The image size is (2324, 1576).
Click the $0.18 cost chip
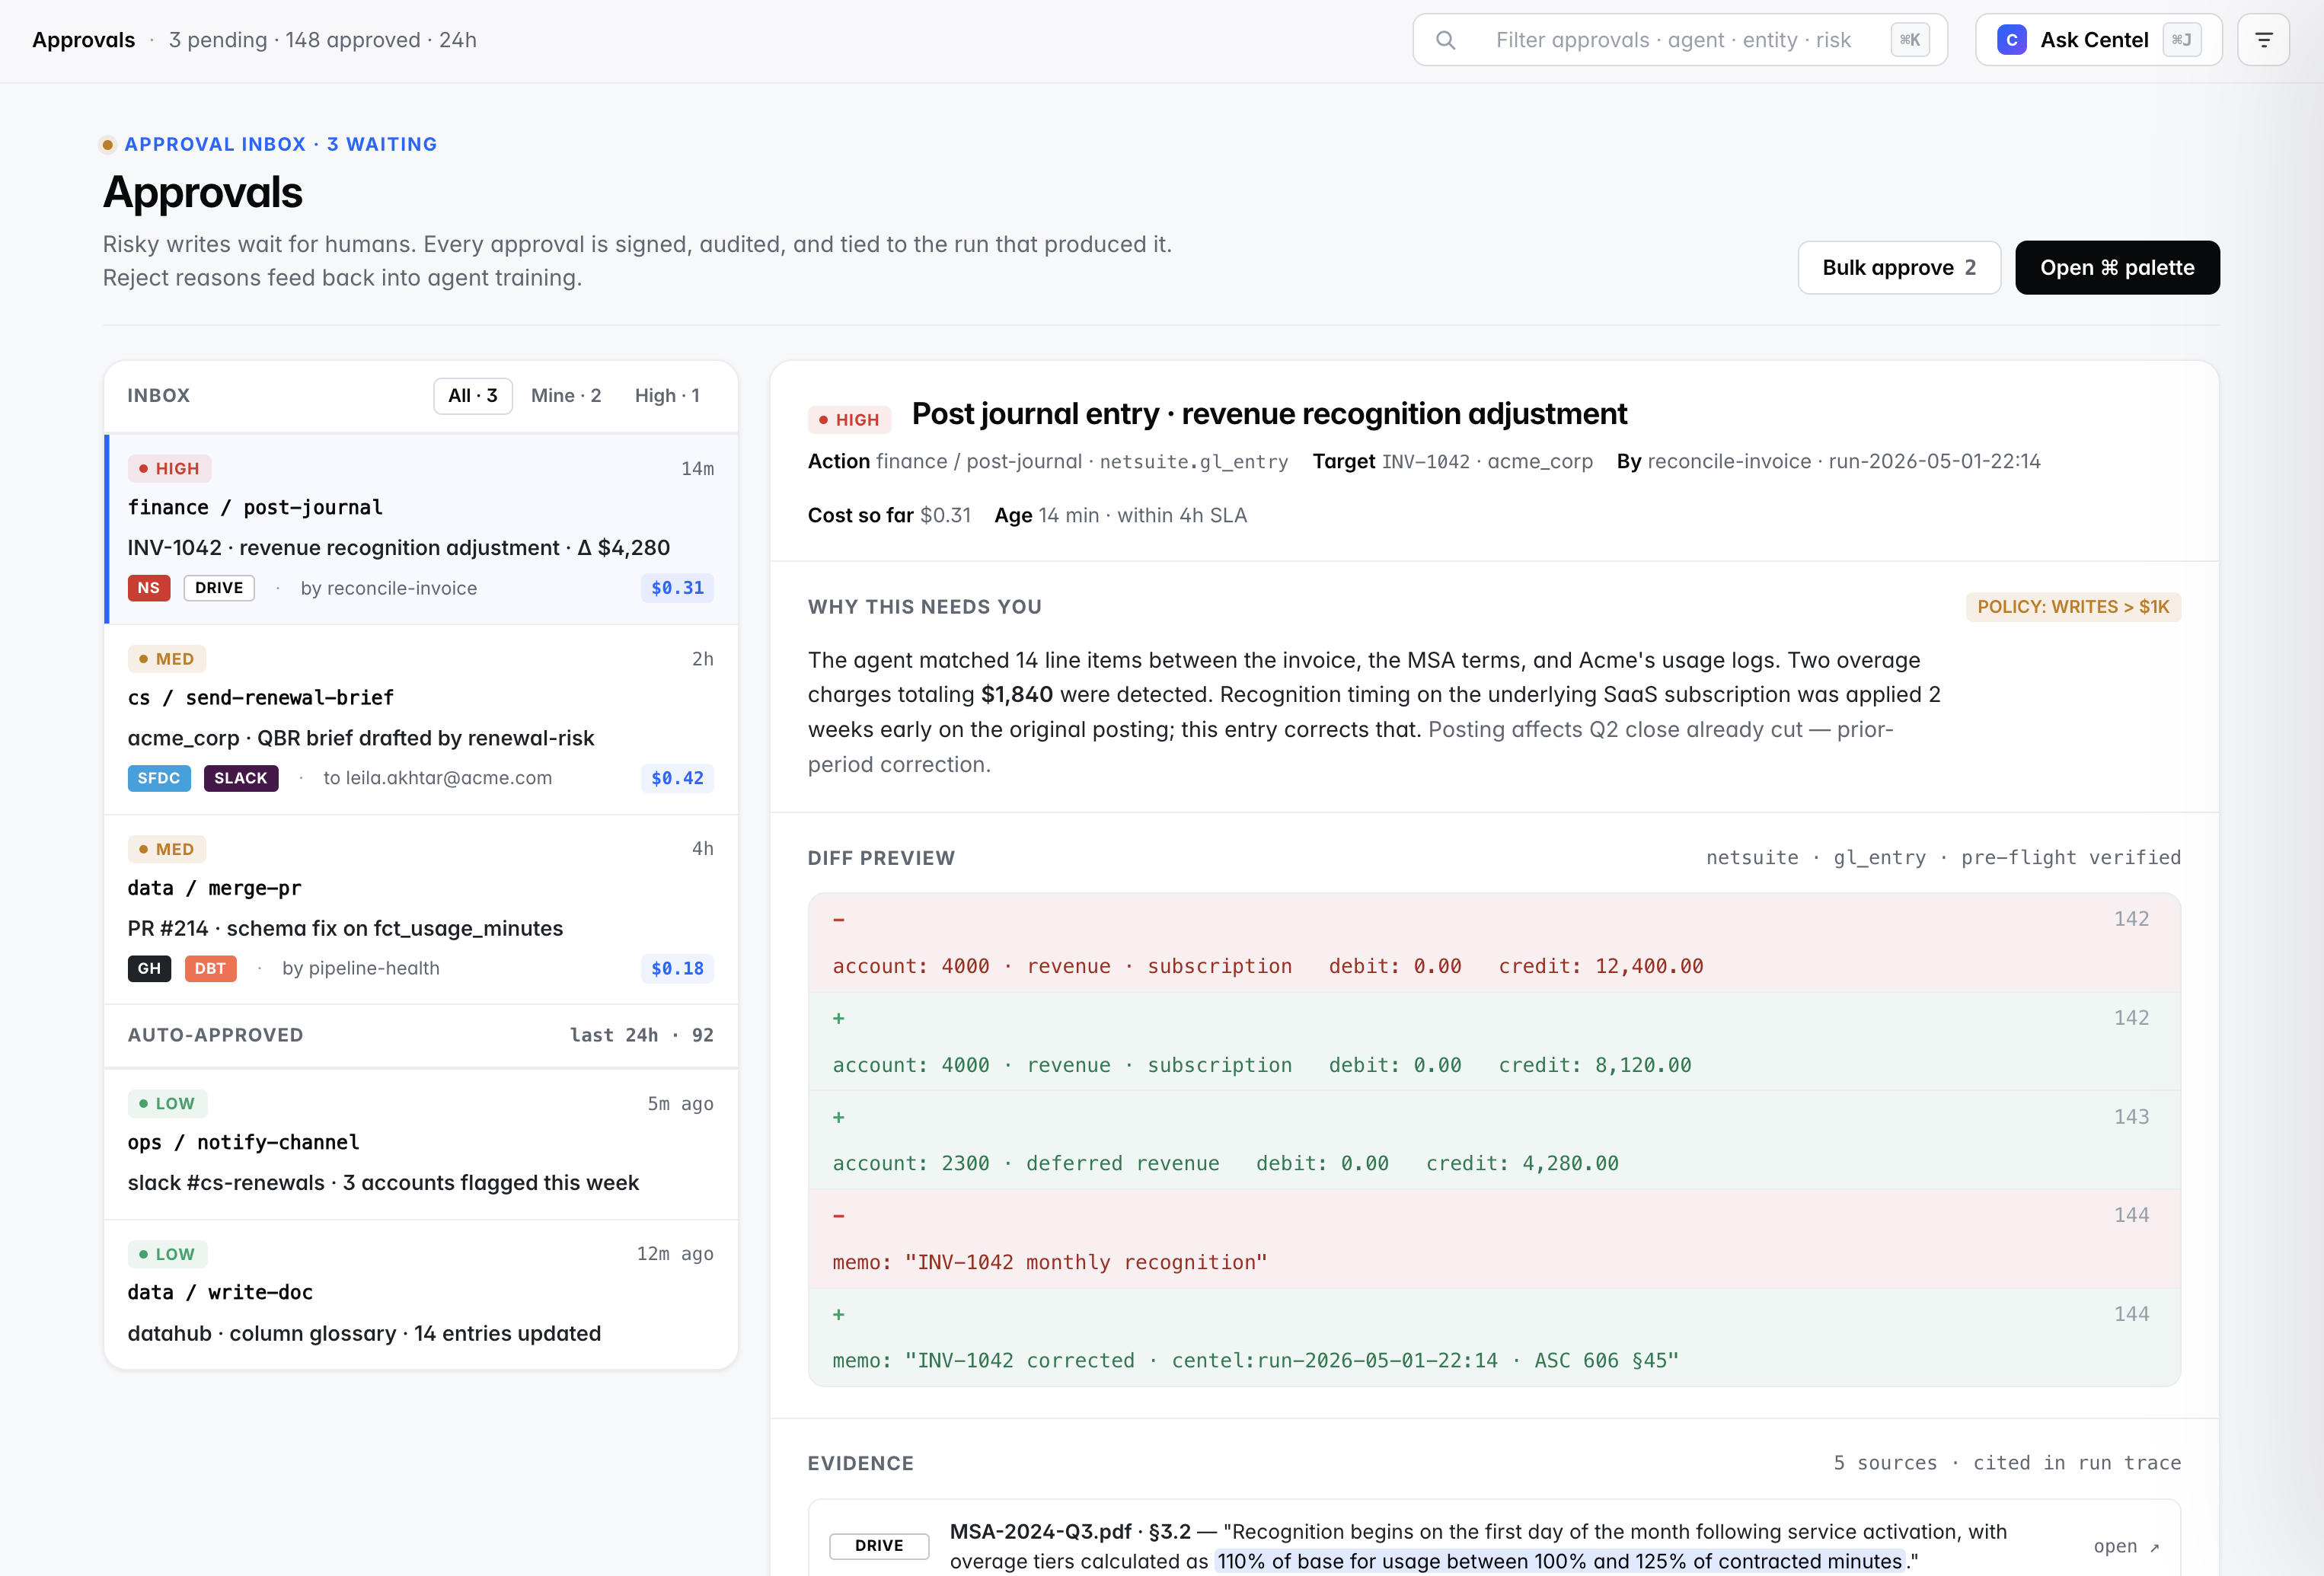[677, 968]
